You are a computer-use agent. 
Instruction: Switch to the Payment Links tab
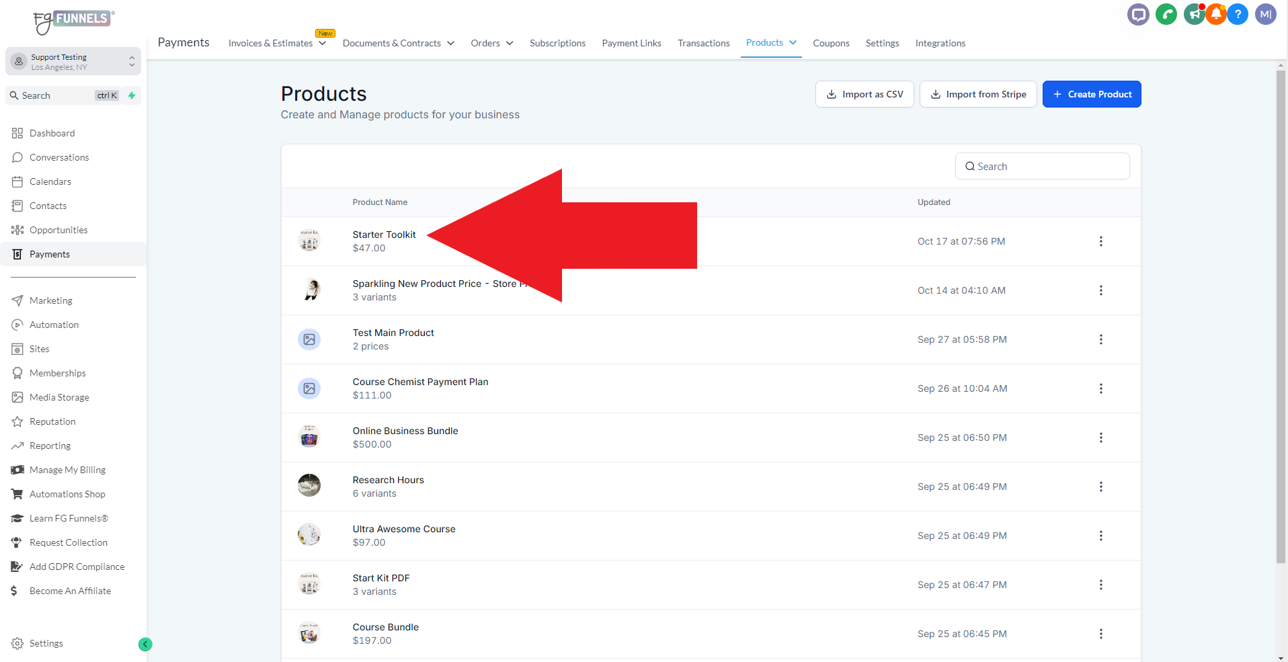point(631,43)
